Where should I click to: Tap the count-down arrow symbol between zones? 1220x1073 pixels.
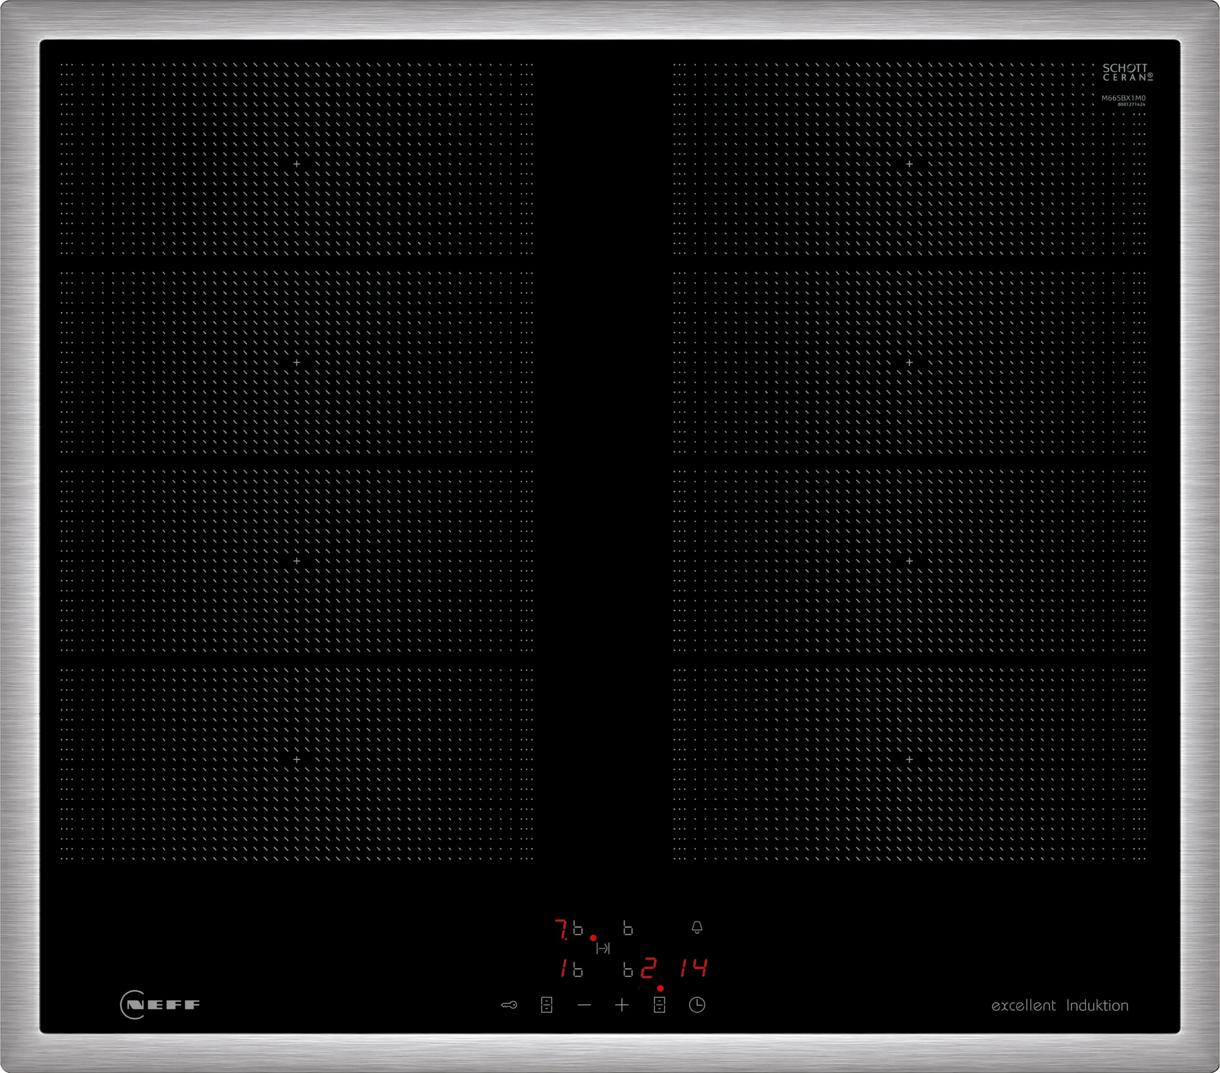tap(603, 948)
